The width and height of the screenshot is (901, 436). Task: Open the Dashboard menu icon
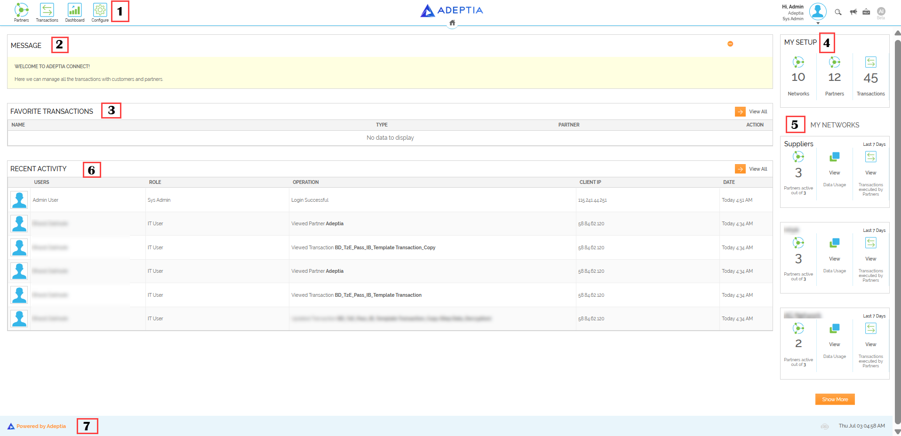(x=75, y=12)
